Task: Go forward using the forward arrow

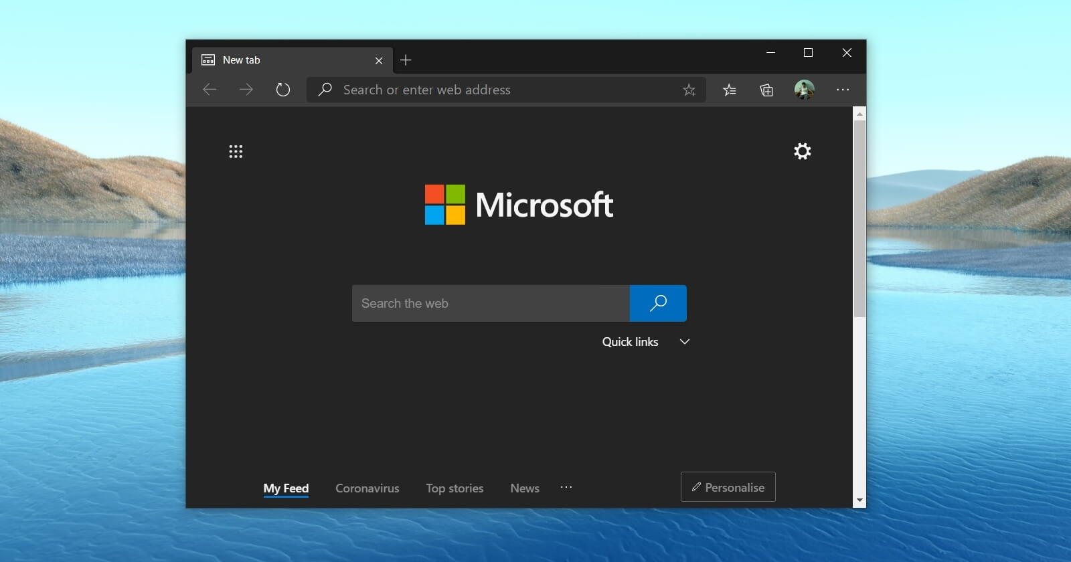Action: coord(246,90)
